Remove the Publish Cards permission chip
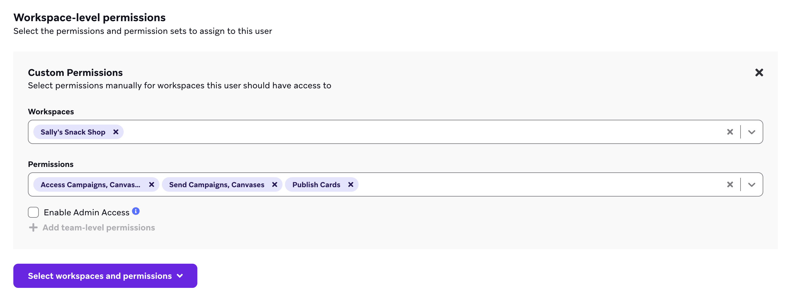Viewport: 796px width, 303px height. (x=351, y=185)
